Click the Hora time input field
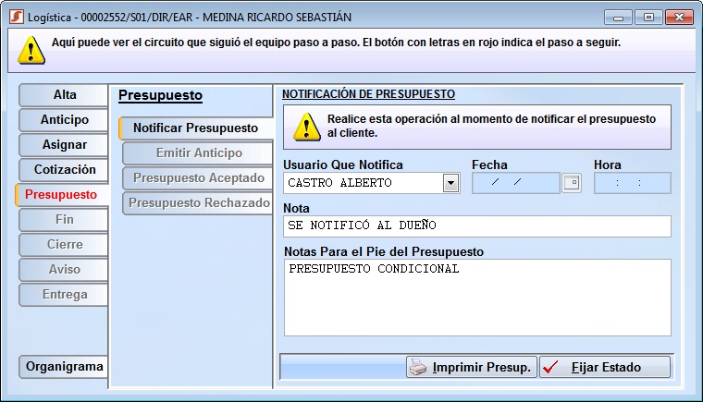 (x=632, y=183)
